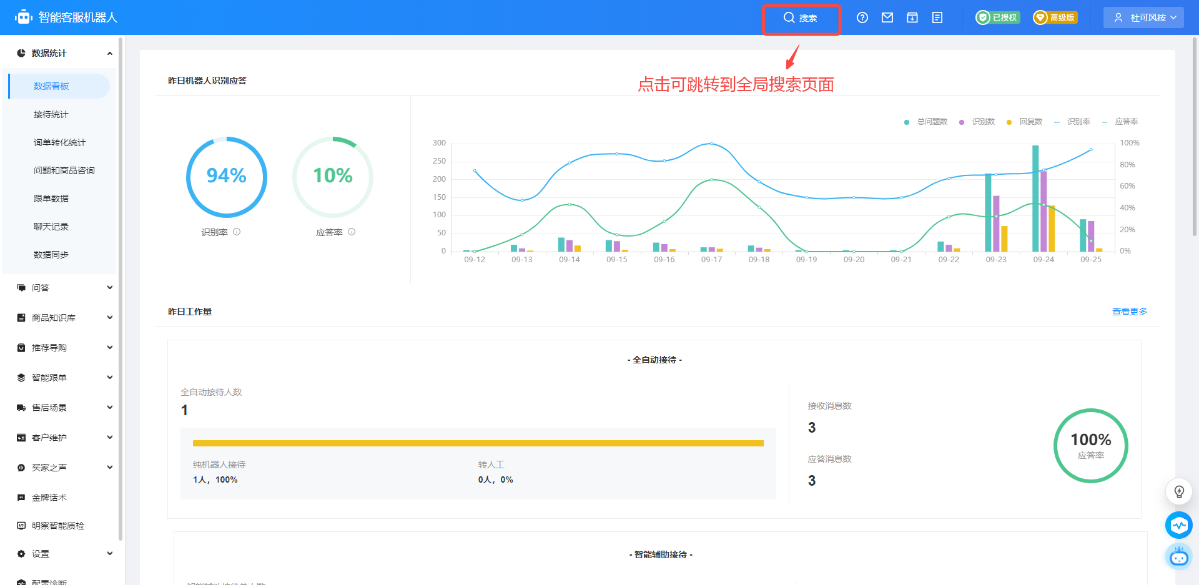Open the help question-mark icon
Image resolution: width=1199 pixels, height=585 pixels.
tap(862, 17)
